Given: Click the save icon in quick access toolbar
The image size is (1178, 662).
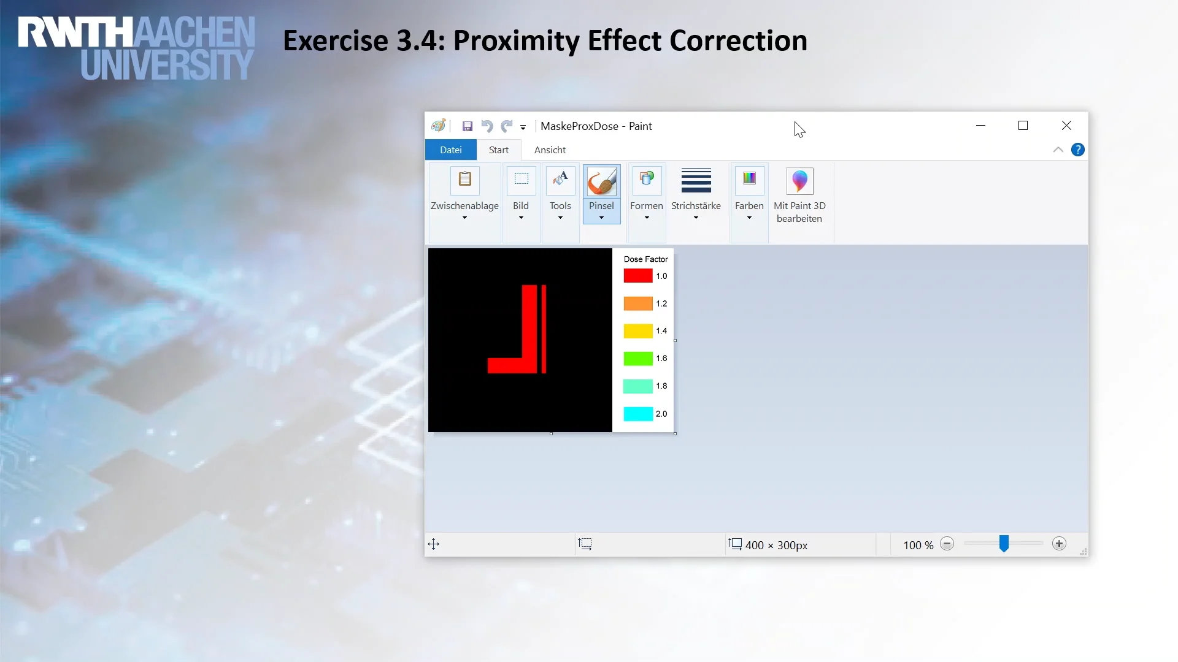Looking at the screenshot, I should coord(468,126).
